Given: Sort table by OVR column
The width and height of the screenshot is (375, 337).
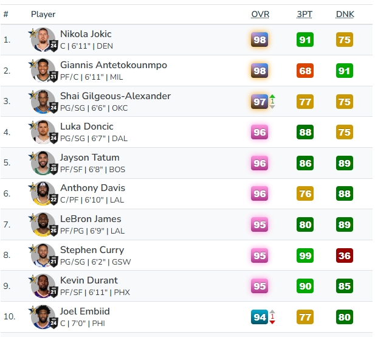Looking at the screenshot, I should point(260,14).
